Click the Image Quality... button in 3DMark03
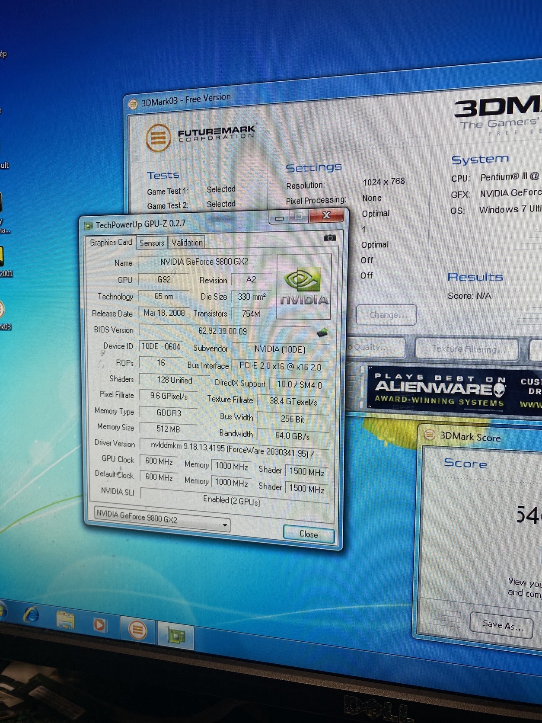This screenshot has width=542, height=723. [376, 347]
